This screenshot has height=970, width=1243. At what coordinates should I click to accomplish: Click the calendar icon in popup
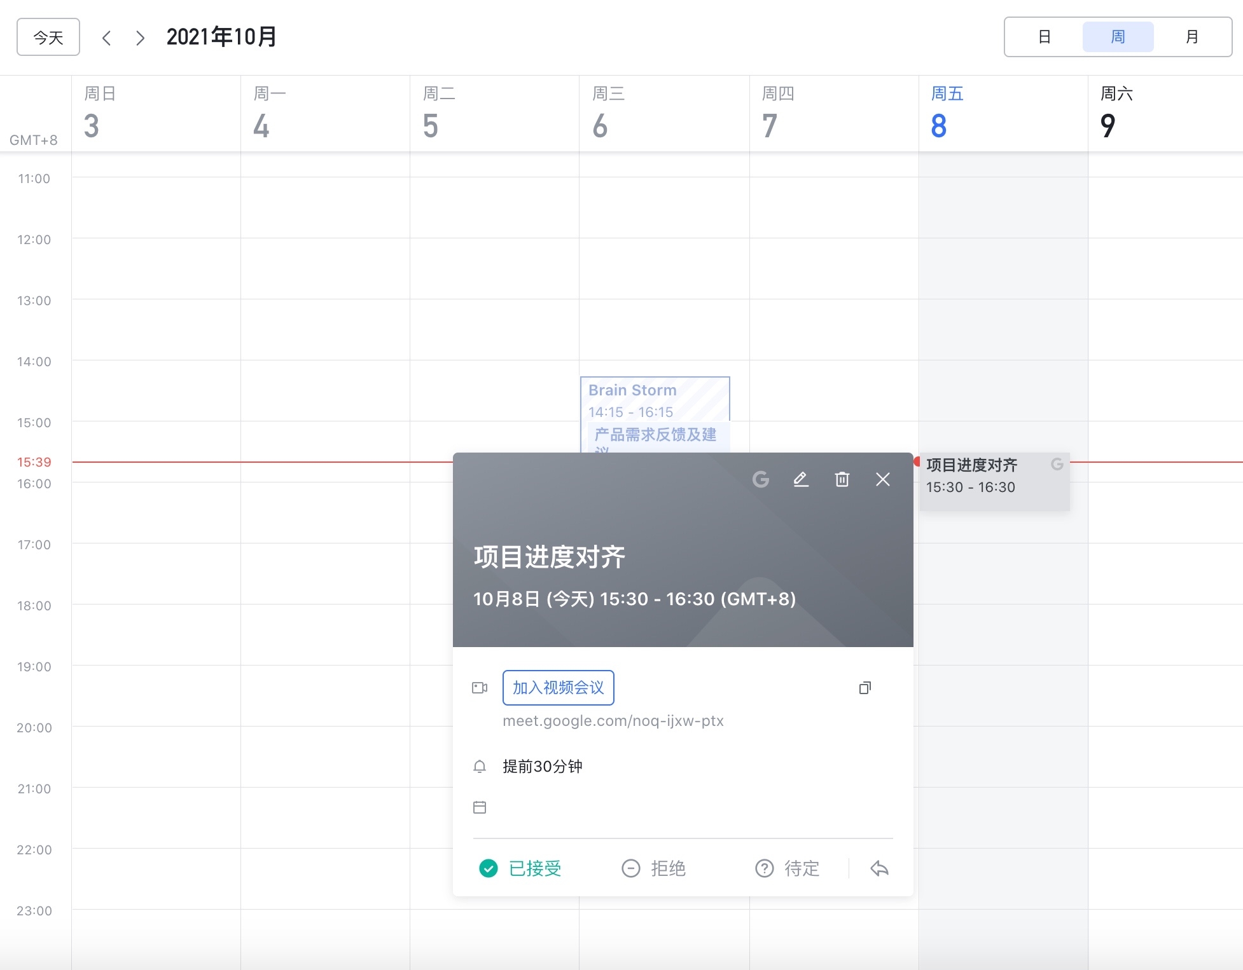480,807
